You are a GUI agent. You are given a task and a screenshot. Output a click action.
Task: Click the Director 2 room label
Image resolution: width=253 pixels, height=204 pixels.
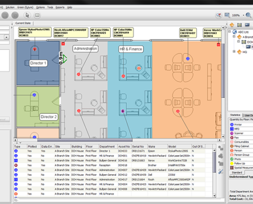click(49, 117)
